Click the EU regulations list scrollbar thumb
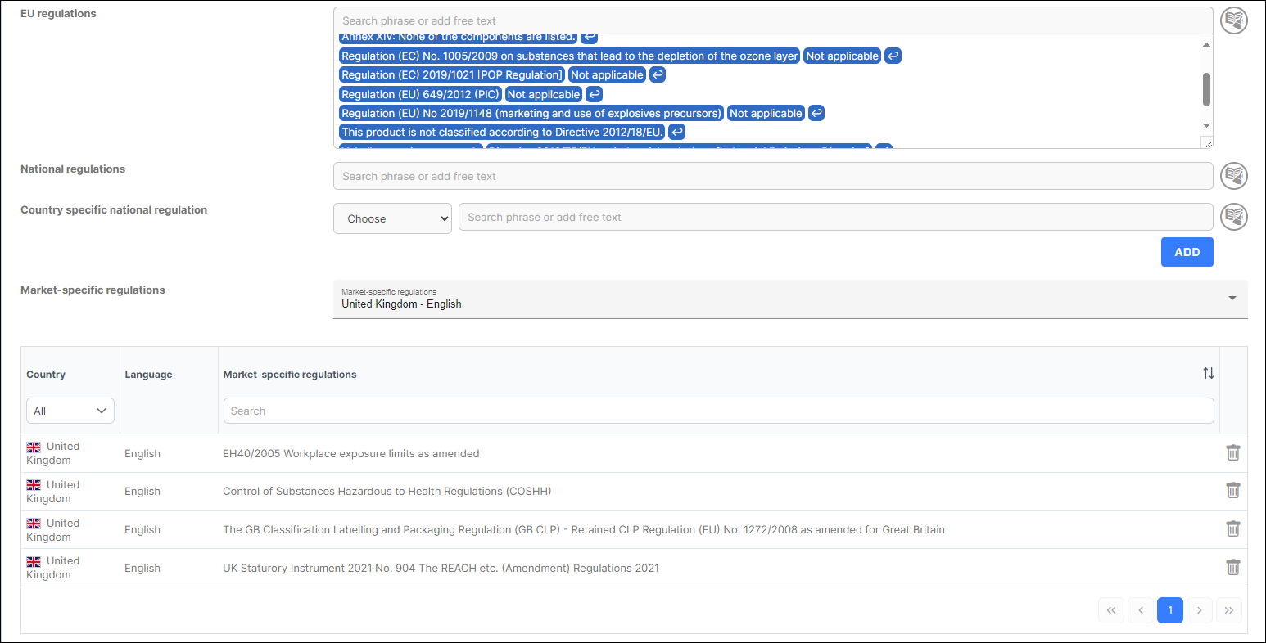Image resolution: width=1266 pixels, height=643 pixels. click(1206, 89)
